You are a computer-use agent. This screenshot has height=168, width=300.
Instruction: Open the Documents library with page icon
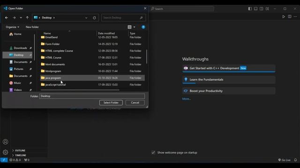click(19, 62)
